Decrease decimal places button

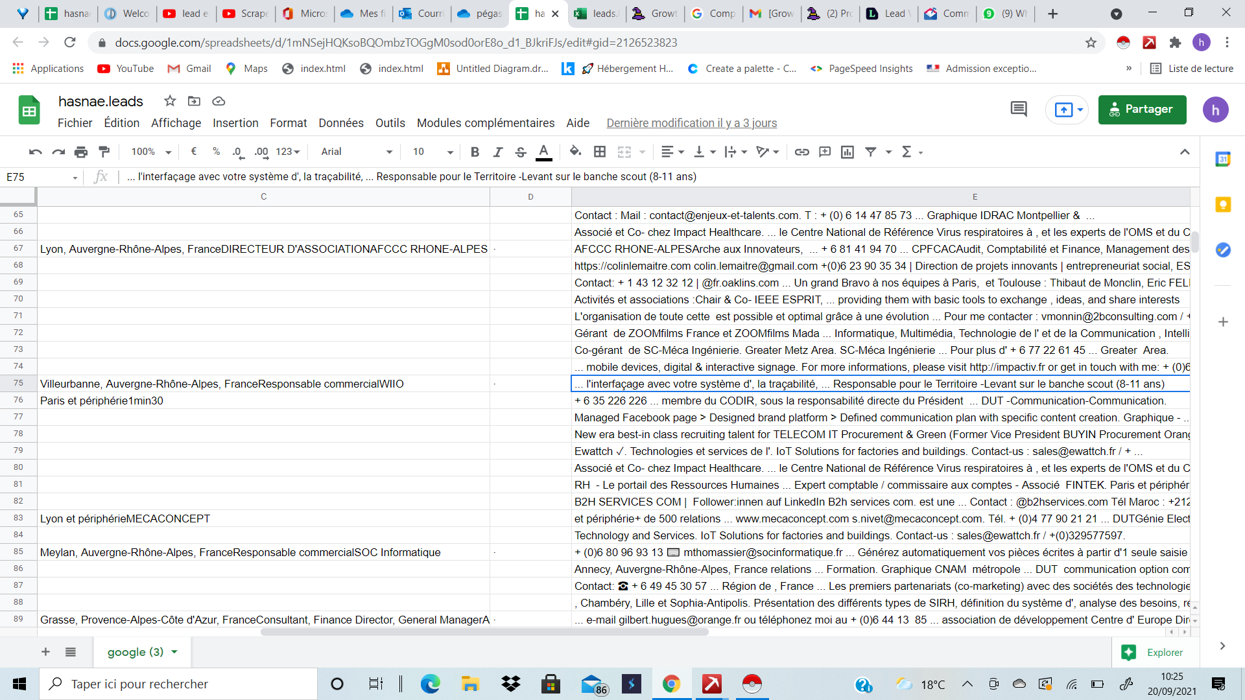pyautogui.click(x=238, y=152)
